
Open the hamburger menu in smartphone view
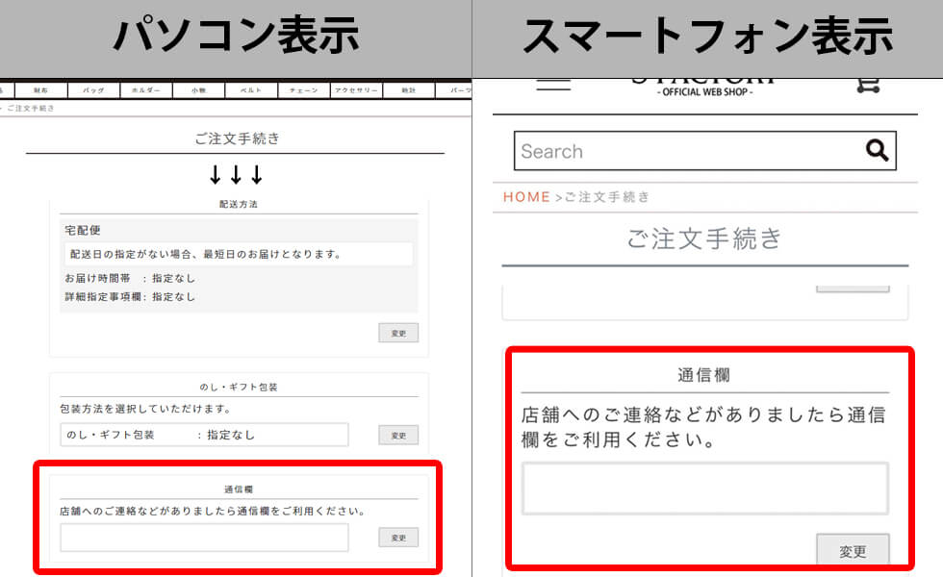(x=552, y=84)
